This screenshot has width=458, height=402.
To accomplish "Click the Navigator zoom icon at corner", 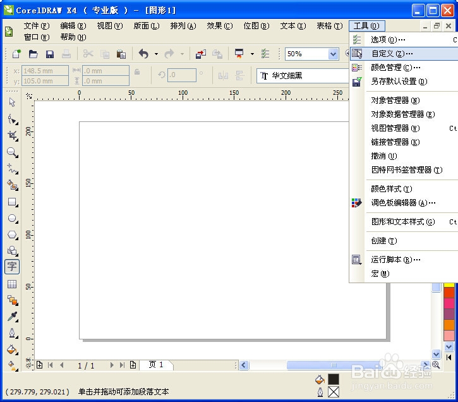I will (x=436, y=365).
